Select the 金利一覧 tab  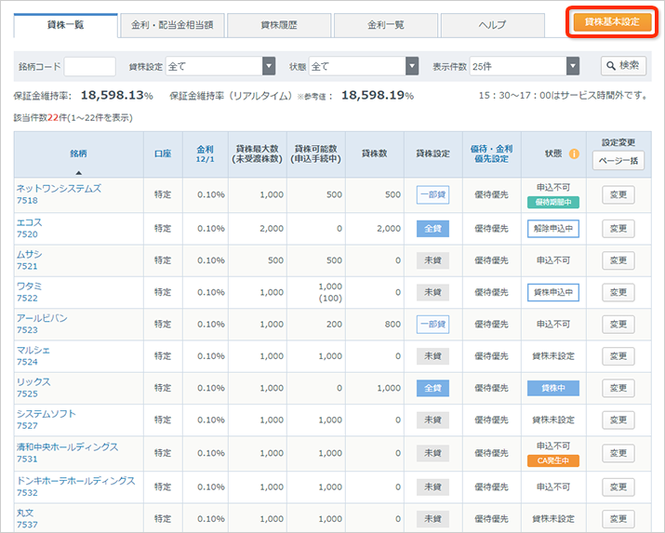pos(385,24)
